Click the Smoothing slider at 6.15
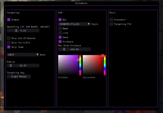 23,31
